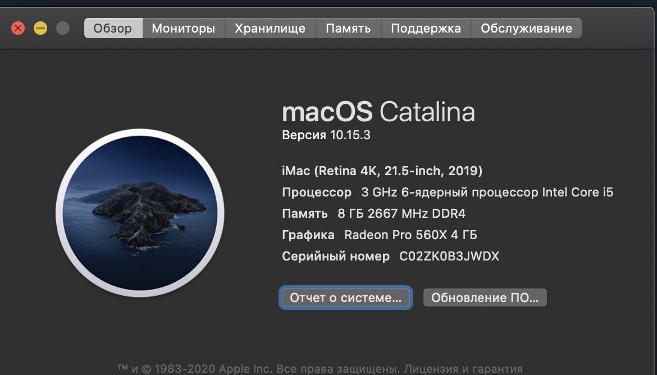Open Обновление ПО button
The height and width of the screenshot is (375, 657).
pos(485,298)
